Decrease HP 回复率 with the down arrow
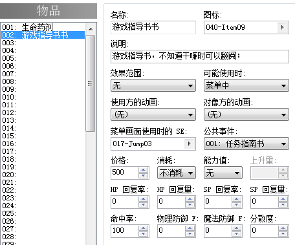This screenshot has height=245, width=295. click(144, 205)
